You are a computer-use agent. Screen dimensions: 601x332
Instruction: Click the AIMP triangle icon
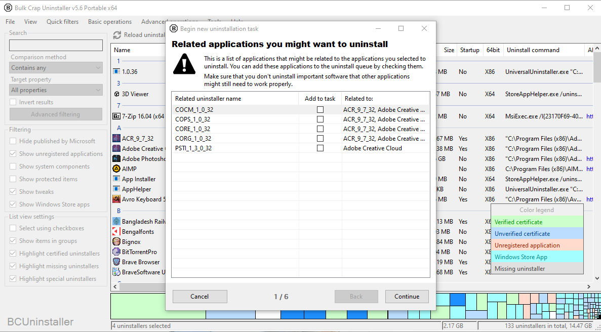116,169
